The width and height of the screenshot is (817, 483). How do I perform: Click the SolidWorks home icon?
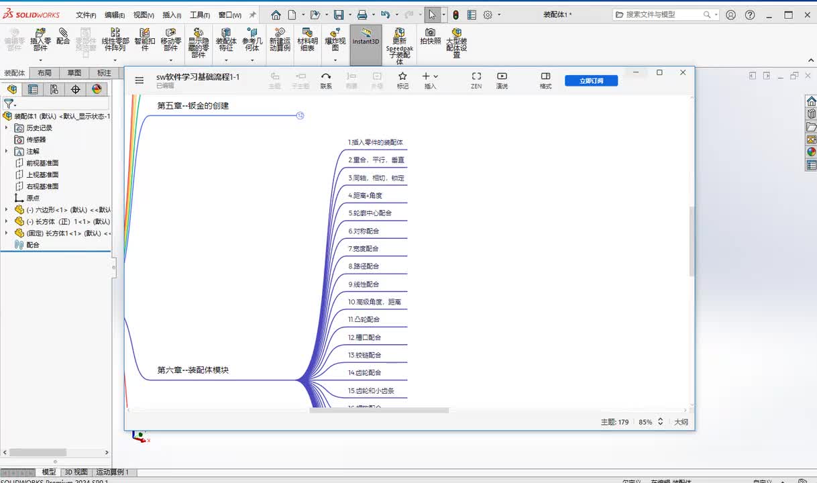tap(276, 15)
